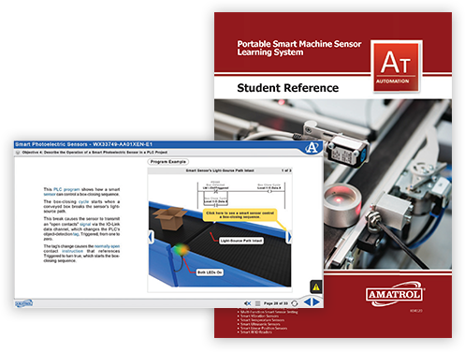Open the 'signal' glossary link
Viewport: 465px width, 353px height.
[x=85, y=224]
